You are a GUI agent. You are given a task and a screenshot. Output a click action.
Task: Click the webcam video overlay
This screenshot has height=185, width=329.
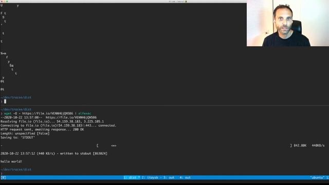click(288, 23)
